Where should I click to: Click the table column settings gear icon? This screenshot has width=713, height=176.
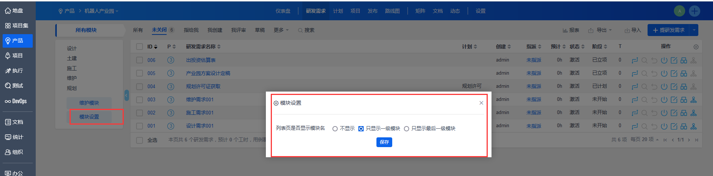click(x=696, y=47)
